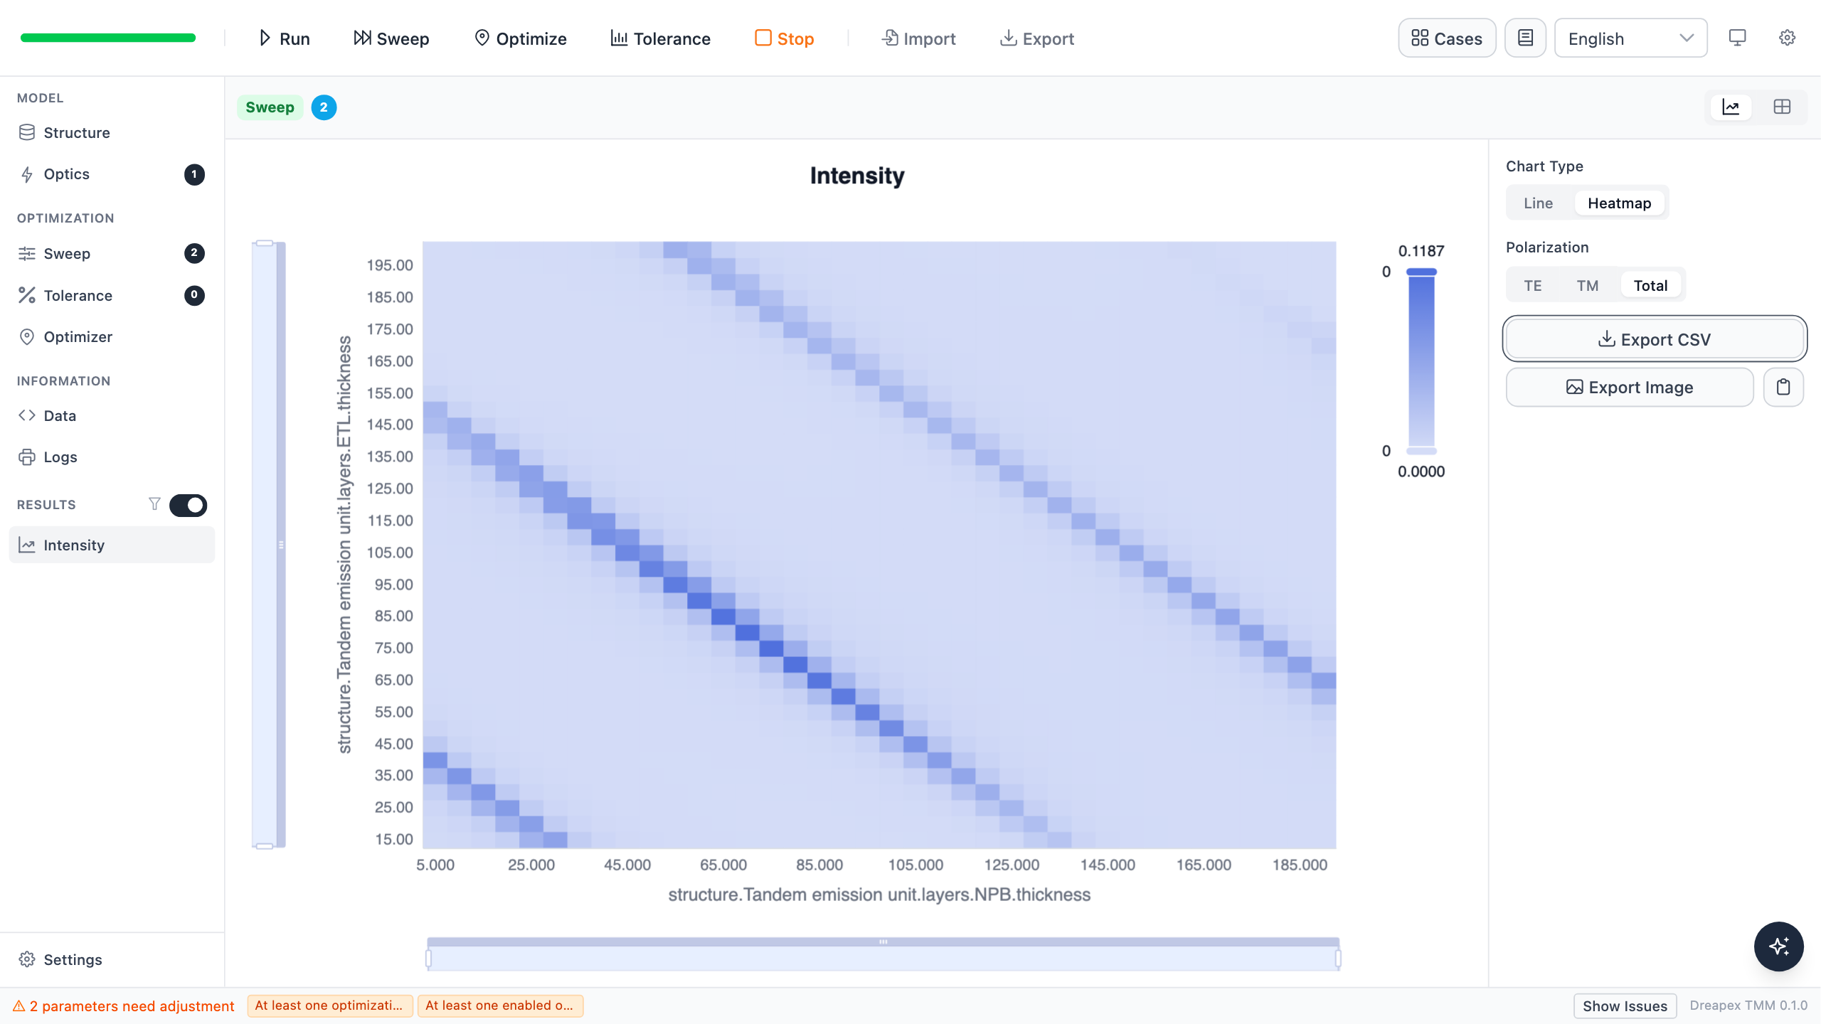The height and width of the screenshot is (1024, 1821).
Task: Start a Sweep from the top toolbar
Action: pos(391,38)
